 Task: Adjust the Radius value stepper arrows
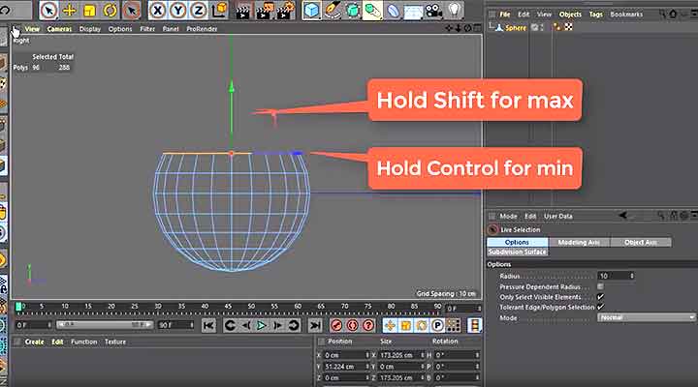click(632, 276)
